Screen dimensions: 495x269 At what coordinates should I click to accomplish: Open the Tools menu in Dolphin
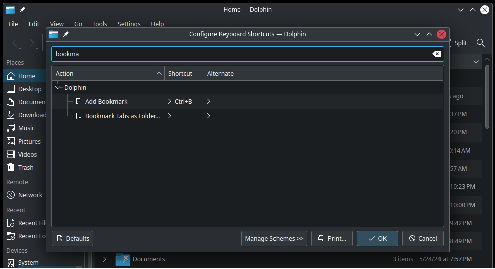100,24
